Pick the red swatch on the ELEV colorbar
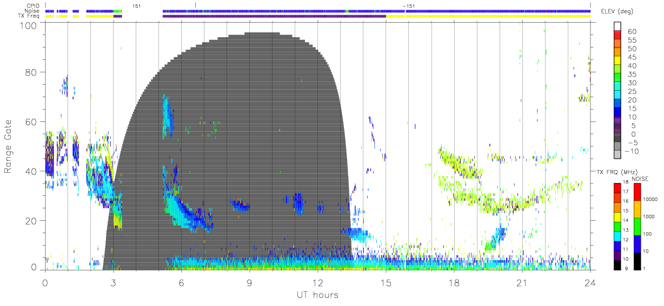 click(617, 36)
